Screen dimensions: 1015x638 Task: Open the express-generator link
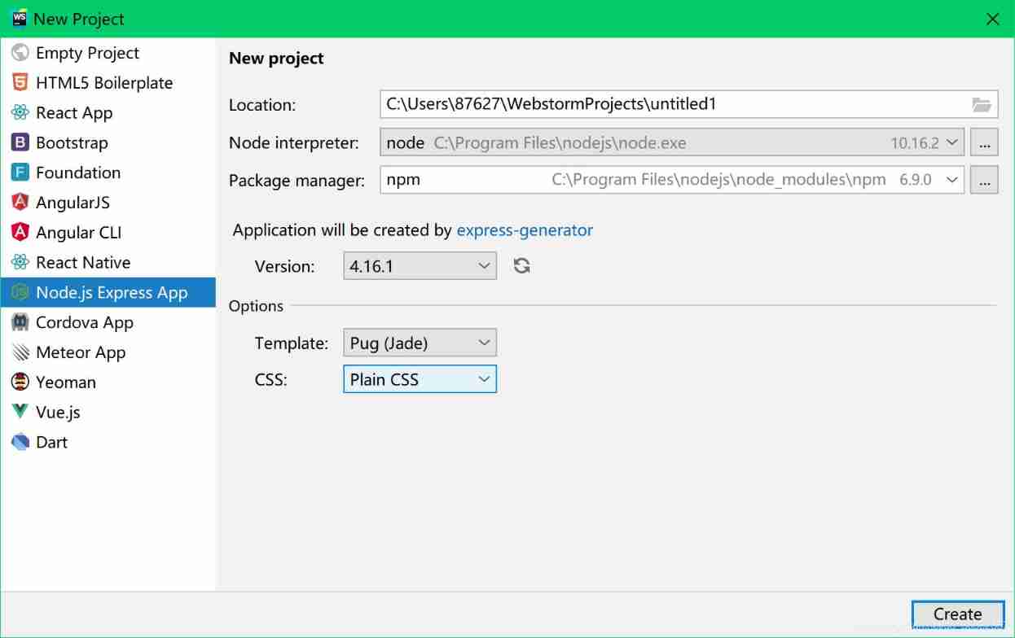(525, 230)
